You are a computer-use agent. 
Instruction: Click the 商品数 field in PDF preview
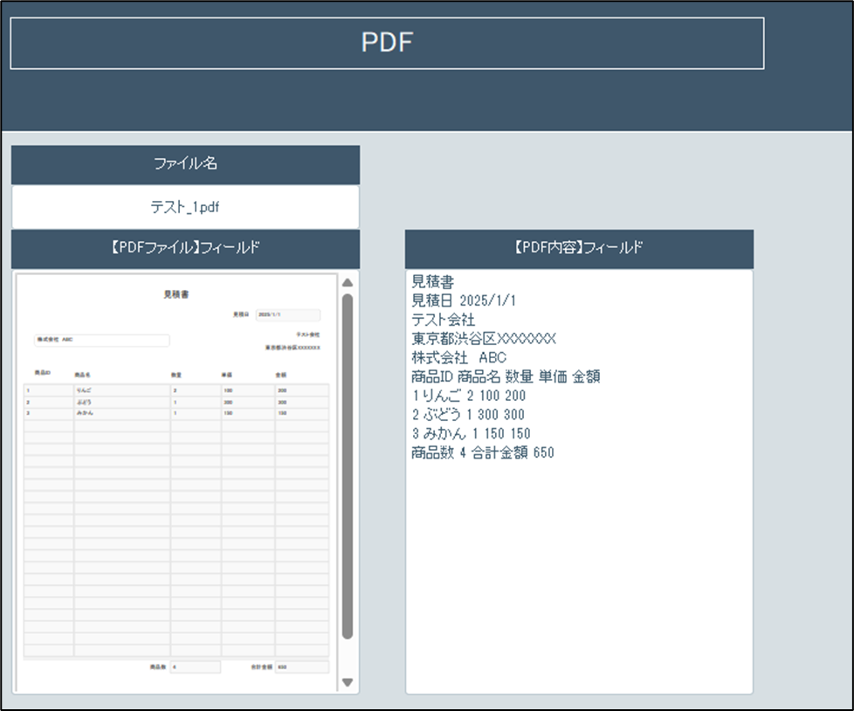point(195,666)
